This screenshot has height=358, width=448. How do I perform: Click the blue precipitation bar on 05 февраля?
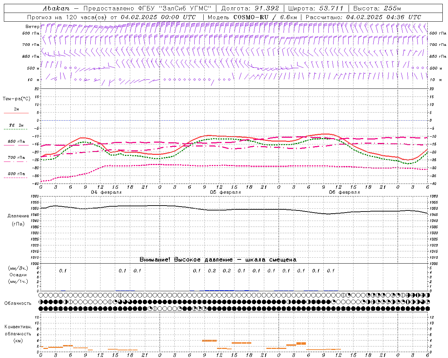point(219,290)
